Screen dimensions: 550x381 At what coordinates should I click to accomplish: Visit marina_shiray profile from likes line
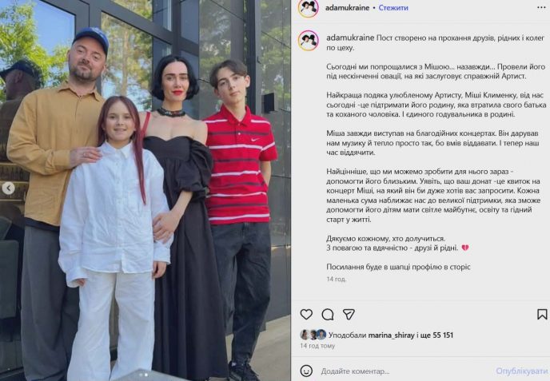click(x=391, y=335)
